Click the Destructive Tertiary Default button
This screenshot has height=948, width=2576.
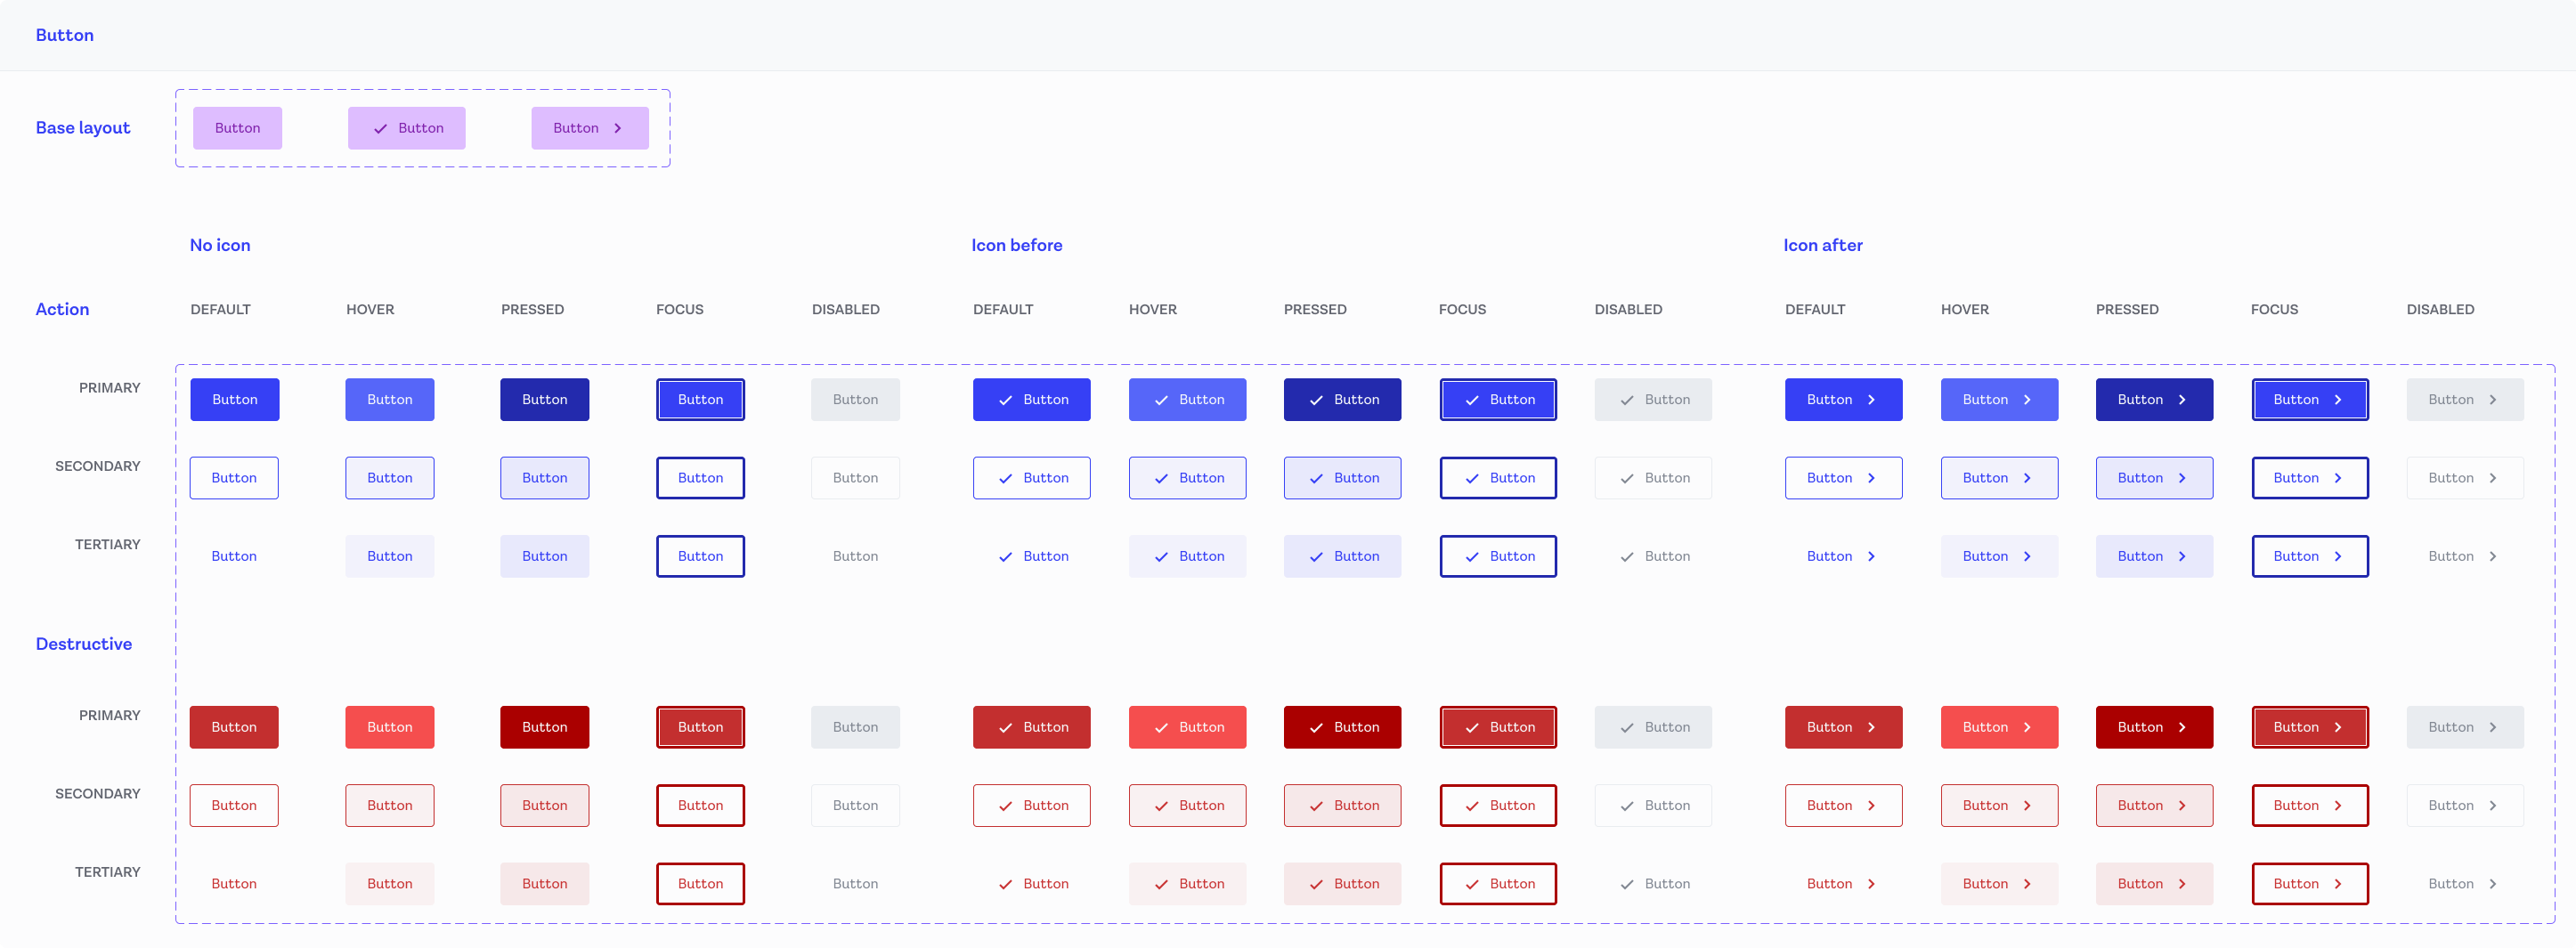click(234, 884)
